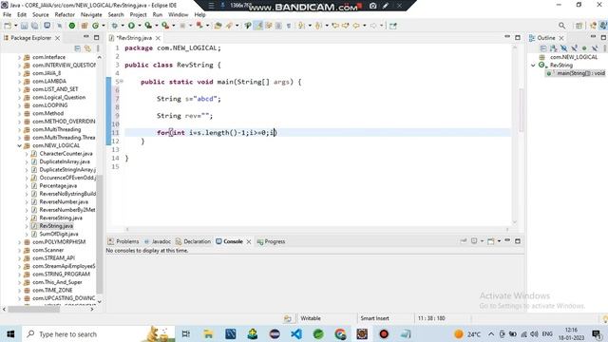608x342 pixels.
Task: Close the Console tab
Action: [x=249, y=241]
